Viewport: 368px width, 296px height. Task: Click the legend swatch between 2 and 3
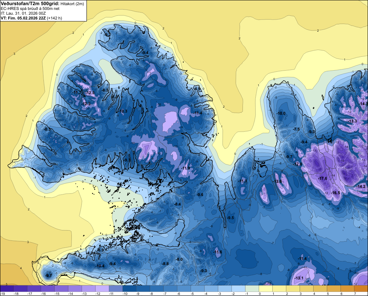(x=293, y=289)
